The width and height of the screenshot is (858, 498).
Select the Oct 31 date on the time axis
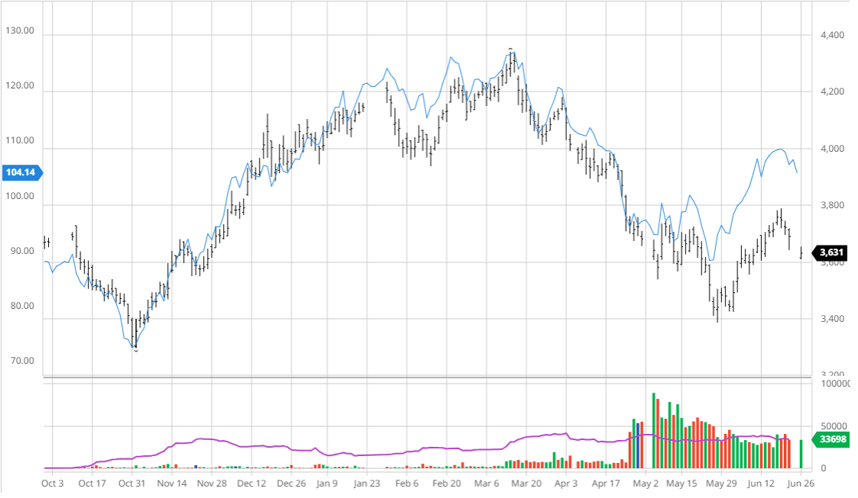point(131,483)
